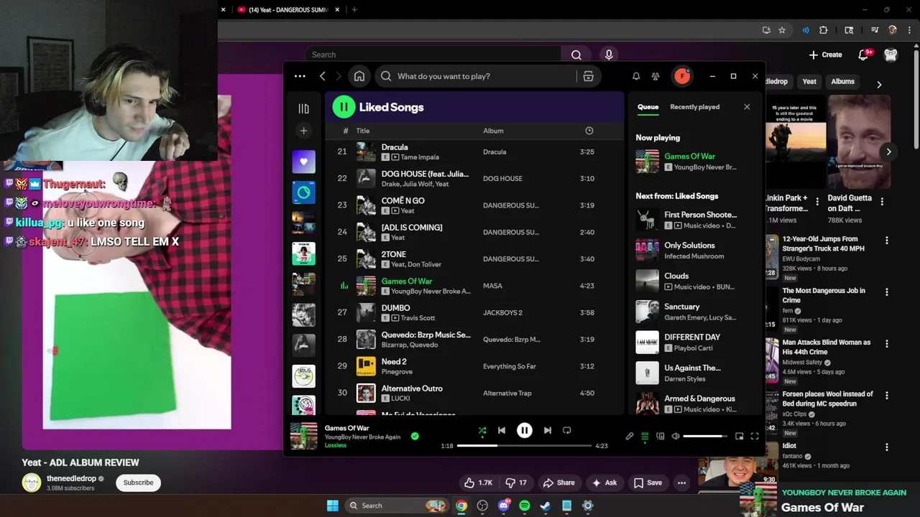Start YouTube voice search microphone
The height and width of the screenshot is (517, 920).
[x=609, y=55]
